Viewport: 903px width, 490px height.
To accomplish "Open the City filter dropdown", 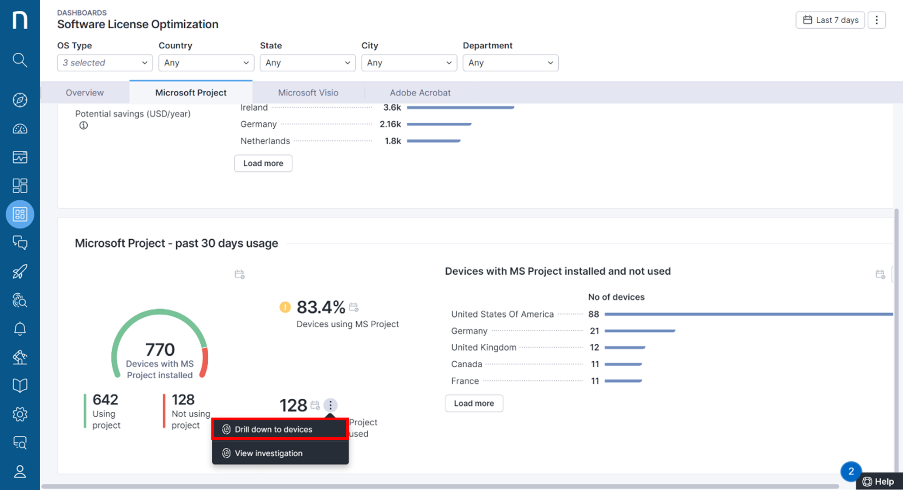I will pos(409,63).
